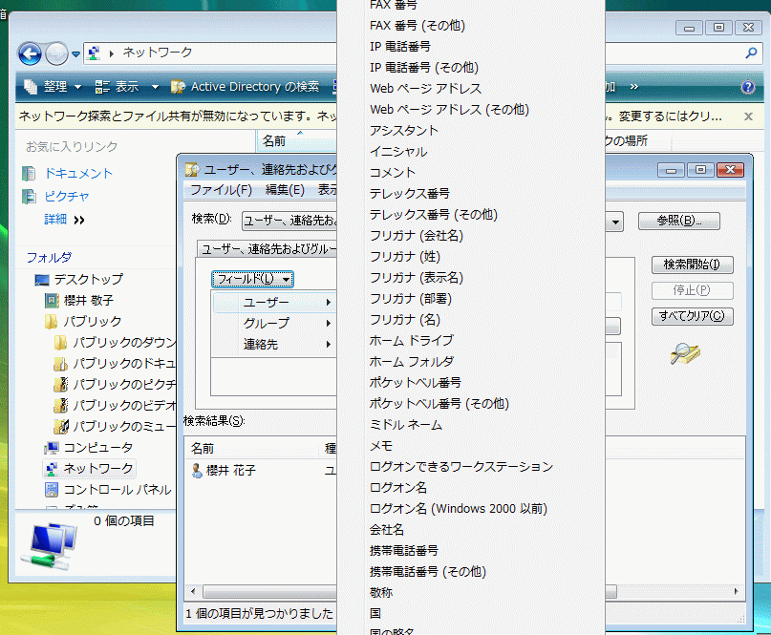Choose Web ページ アドレス from the field list
This screenshot has width=771, height=635.
pyautogui.click(x=426, y=89)
